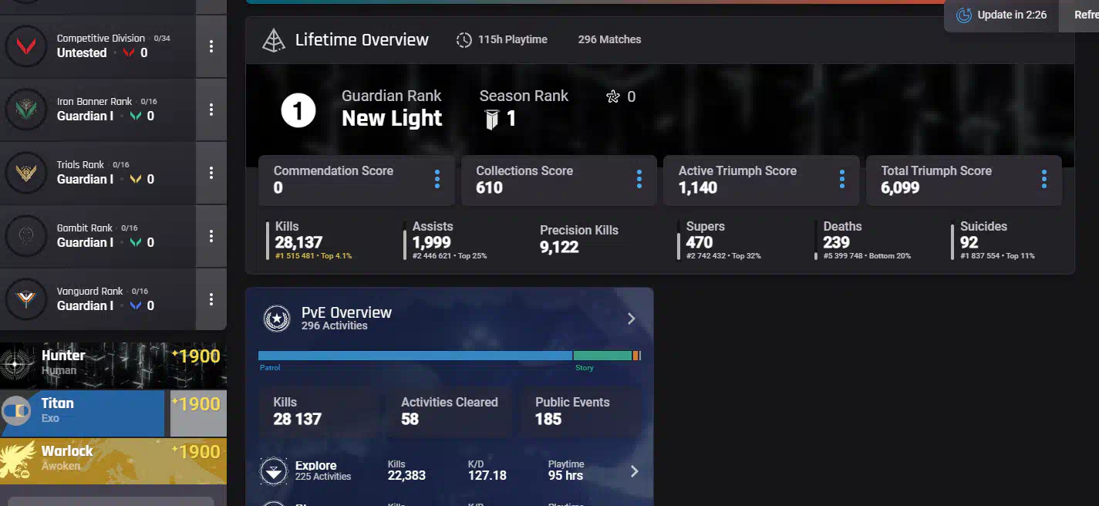
Task: Click the Refresh button
Action: tap(1079, 15)
